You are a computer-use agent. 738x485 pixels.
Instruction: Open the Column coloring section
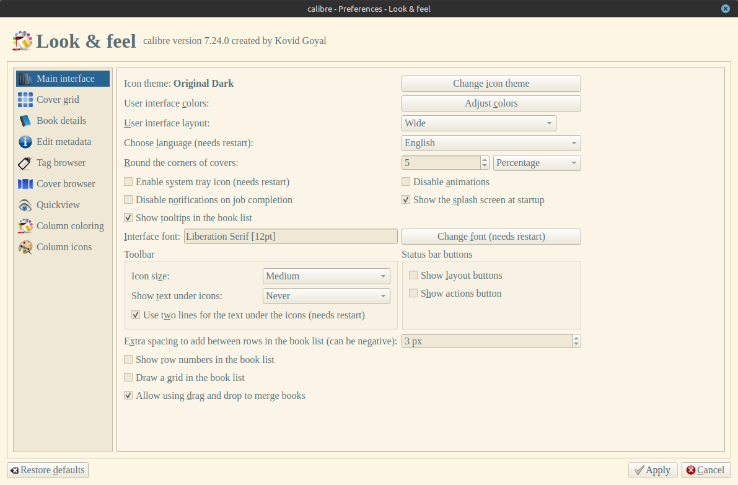(x=63, y=226)
